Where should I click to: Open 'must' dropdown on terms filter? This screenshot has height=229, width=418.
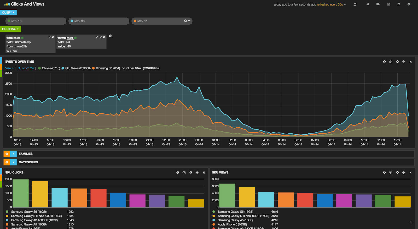coord(70,38)
